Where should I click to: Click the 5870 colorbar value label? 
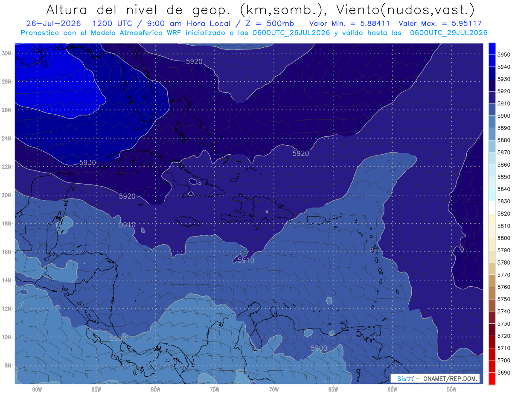[504, 153]
